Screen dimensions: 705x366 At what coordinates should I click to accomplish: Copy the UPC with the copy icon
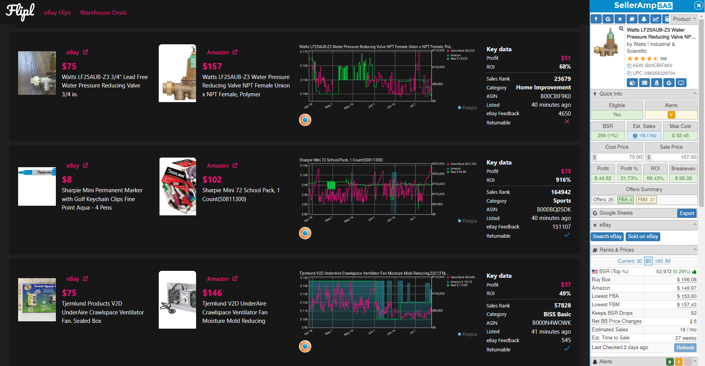pos(629,73)
